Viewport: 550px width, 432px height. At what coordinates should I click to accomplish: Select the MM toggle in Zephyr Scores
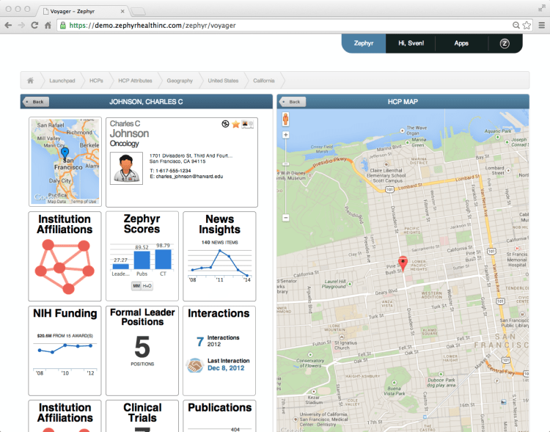pos(136,286)
